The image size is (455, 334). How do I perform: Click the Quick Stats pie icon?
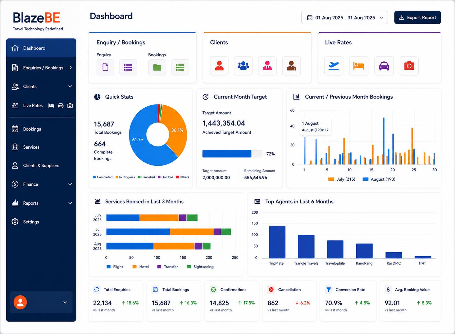click(97, 97)
